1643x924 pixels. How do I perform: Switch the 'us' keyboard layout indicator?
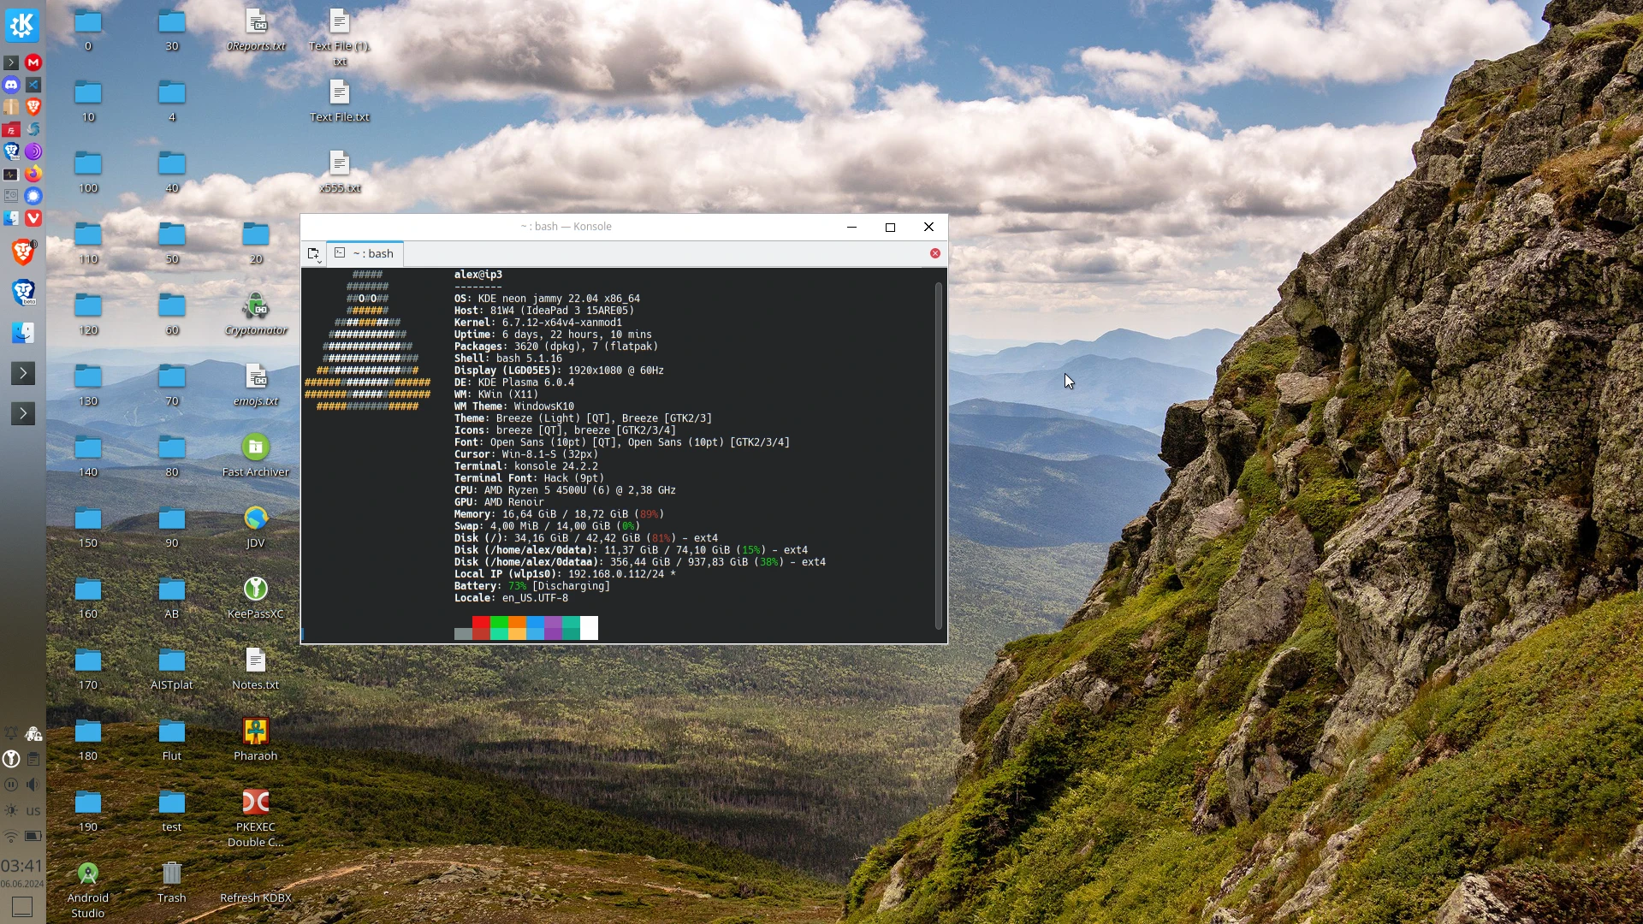click(33, 810)
